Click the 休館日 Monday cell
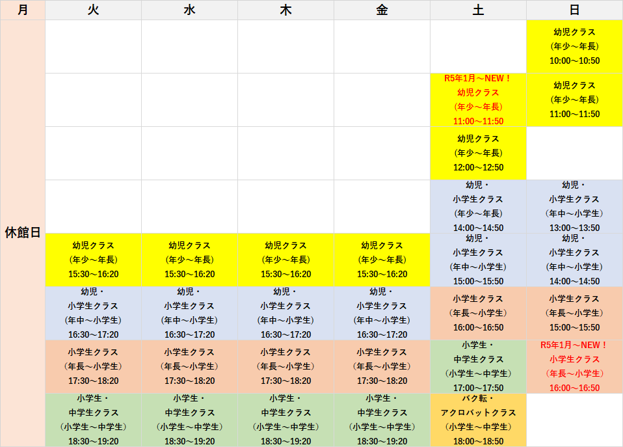Screen dimensions: 623x447 (23, 233)
